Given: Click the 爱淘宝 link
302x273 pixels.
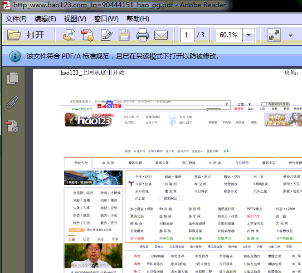Looking at the screenshot, I should click(253, 238).
